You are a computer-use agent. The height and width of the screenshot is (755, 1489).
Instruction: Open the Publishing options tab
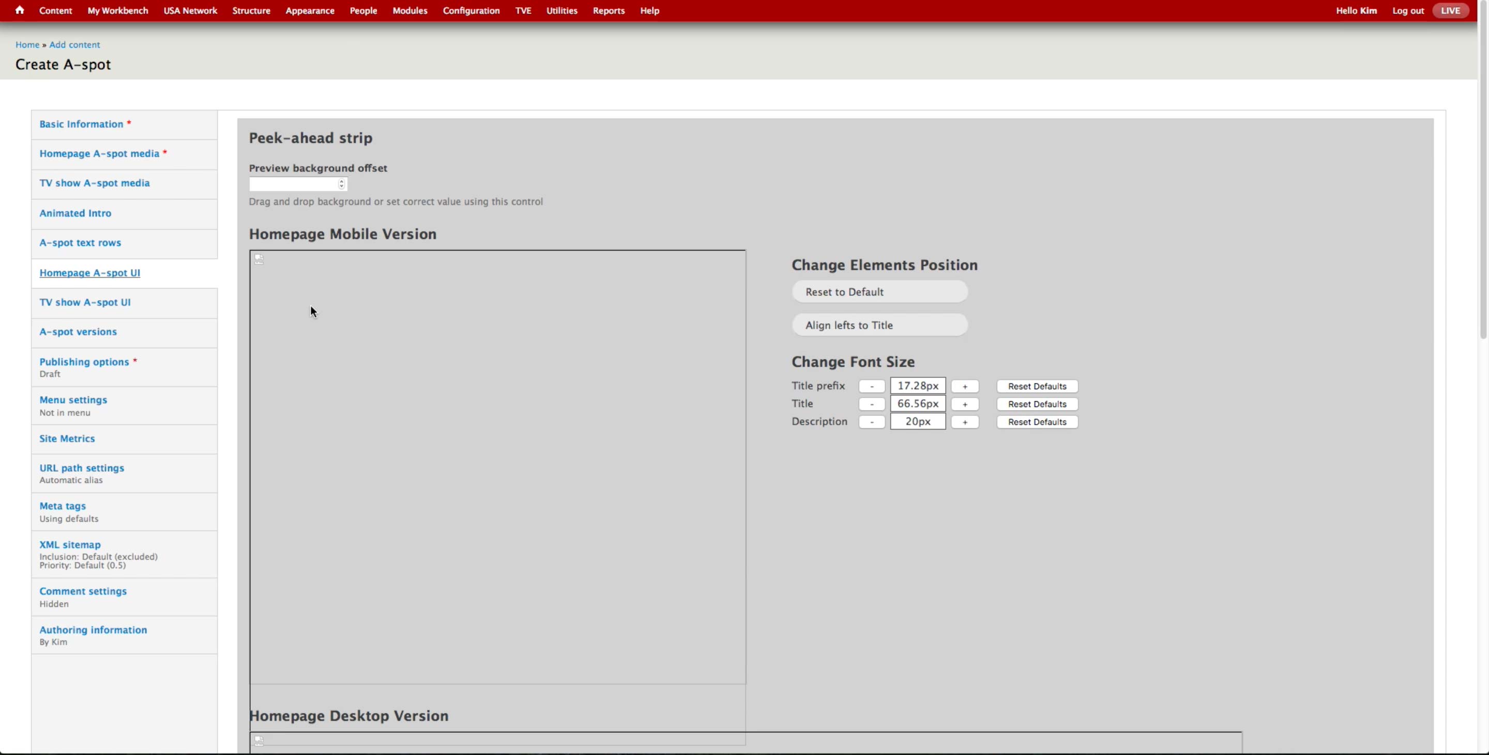click(84, 362)
